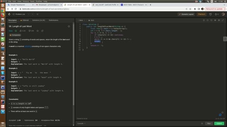Viewport: 227px width, 127px height.
Task: Open the editor shortcuts icon
Action: click(x=215, y=20)
